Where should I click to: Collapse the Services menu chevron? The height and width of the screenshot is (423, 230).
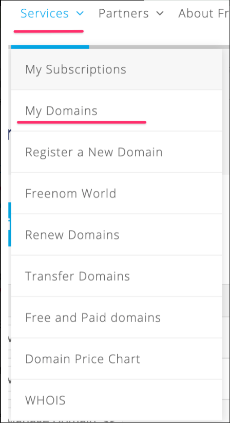point(80,13)
